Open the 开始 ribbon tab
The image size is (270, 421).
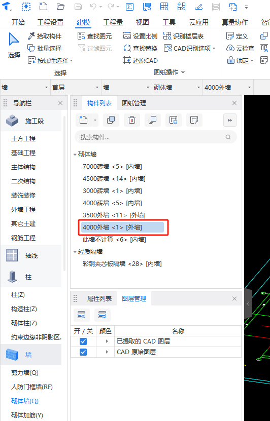click(18, 23)
